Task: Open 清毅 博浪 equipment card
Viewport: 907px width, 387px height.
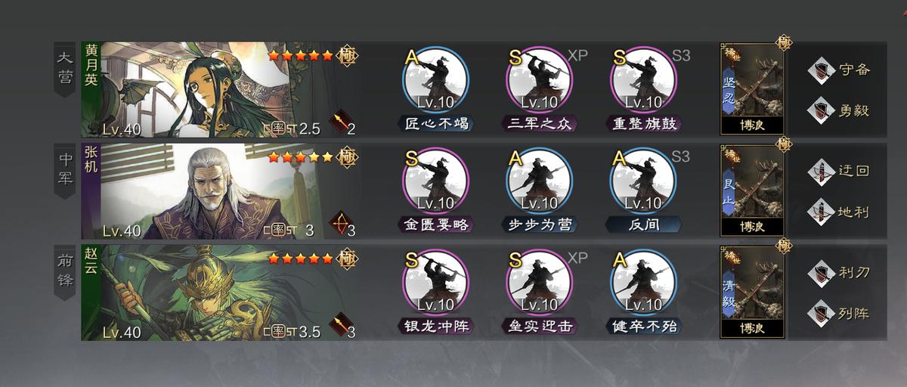Action: [752, 292]
